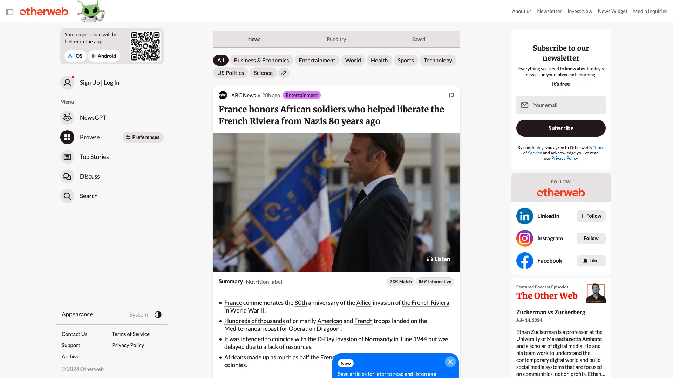Click the Technology category filter
673x378 pixels.
(438, 60)
